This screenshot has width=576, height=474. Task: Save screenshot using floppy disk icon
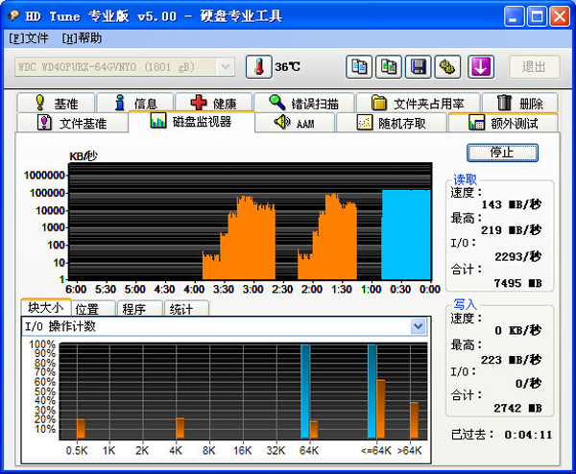(x=418, y=67)
